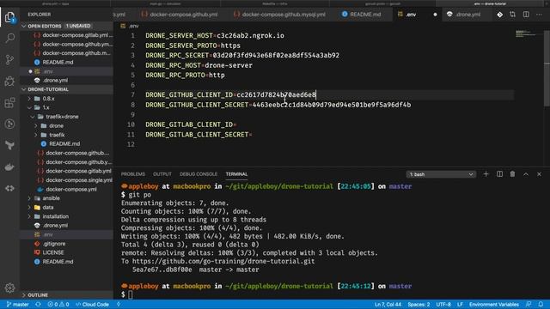Click UTF-8 encoding in status bar

[x=443, y=305]
